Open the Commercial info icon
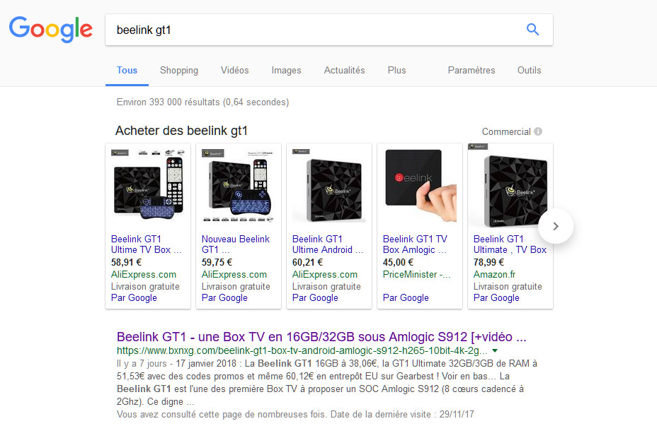The height and width of the screenshot is (438, 657). (x=538, y=131)
